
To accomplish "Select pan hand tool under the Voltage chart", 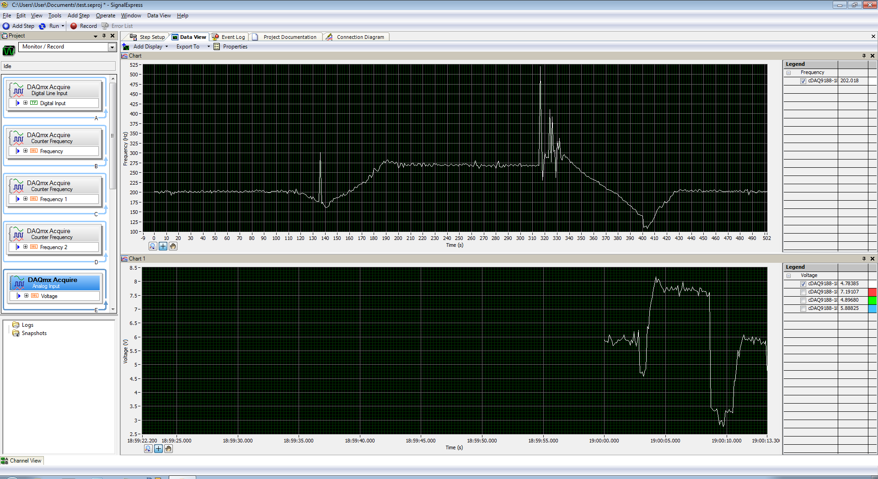I will coord(168,449).
